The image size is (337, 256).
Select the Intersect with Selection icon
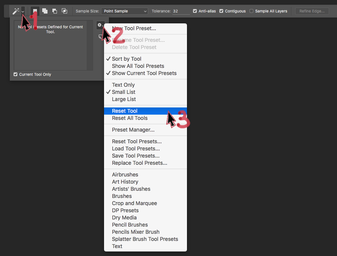point(64,11)
